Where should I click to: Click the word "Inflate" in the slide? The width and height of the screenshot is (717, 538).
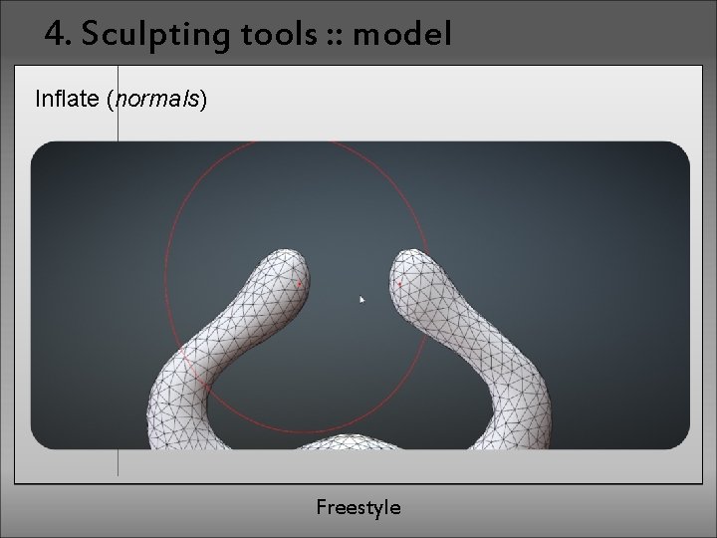(x=68, y=99)
